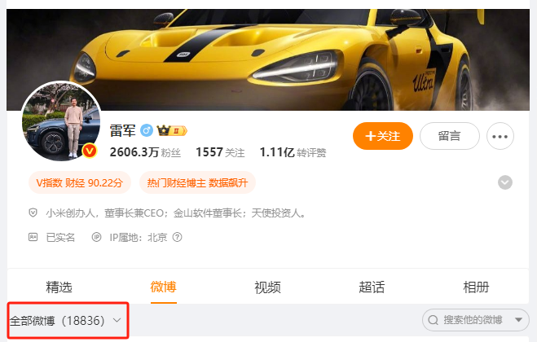Viewport: 537px width, 342px height.
Task: Click the V指数 财经 90.22分 tag
Action: click(80, 183)
